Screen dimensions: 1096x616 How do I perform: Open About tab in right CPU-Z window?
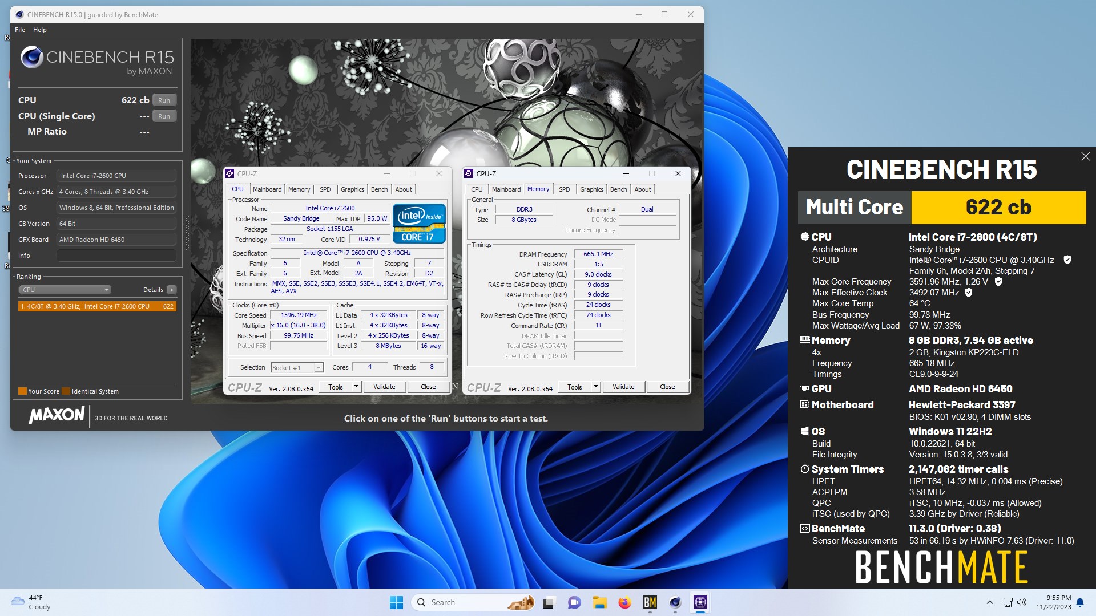(643, 189)
